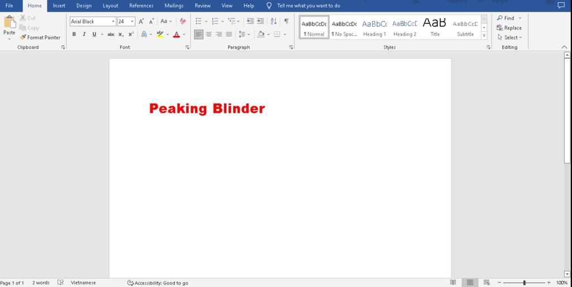Open Comments speech bubble icon
572x287 pixels.
561,6
